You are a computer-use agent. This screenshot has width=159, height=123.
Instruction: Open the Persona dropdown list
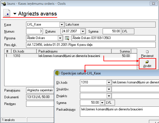(60, 38)
